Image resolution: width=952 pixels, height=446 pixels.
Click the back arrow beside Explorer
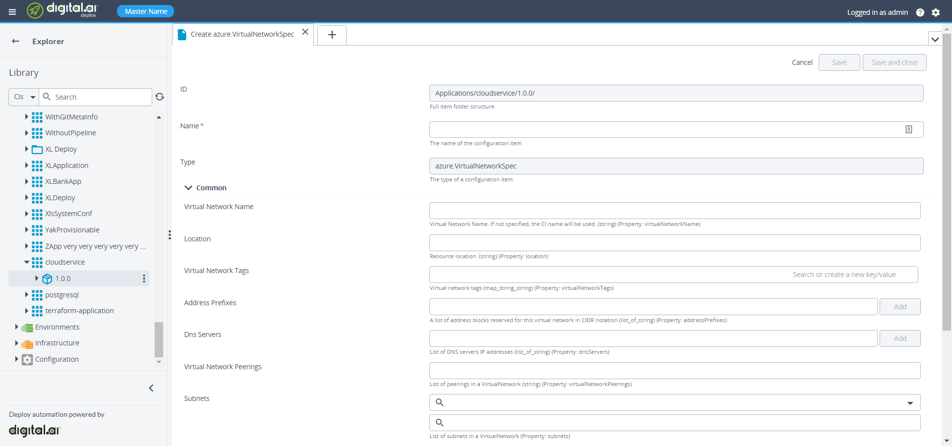15,41
